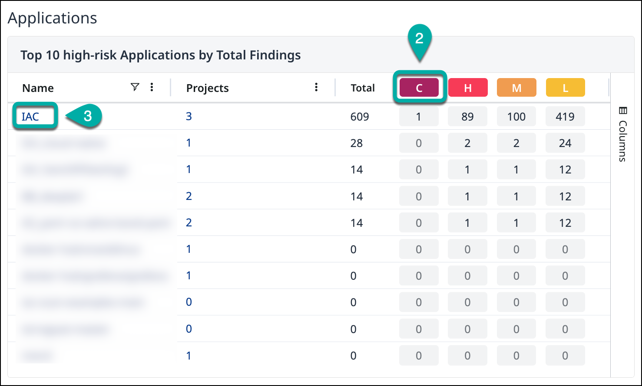The width and height of the screenshot is (642, 386).
Task: Open the Projects column three-dot menu
Action: point(316,88)
